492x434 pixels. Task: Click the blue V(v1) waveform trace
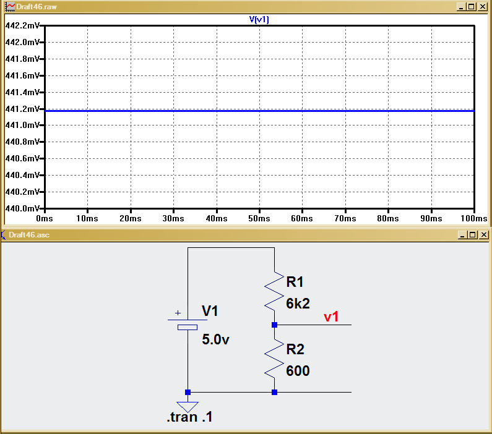259,111
